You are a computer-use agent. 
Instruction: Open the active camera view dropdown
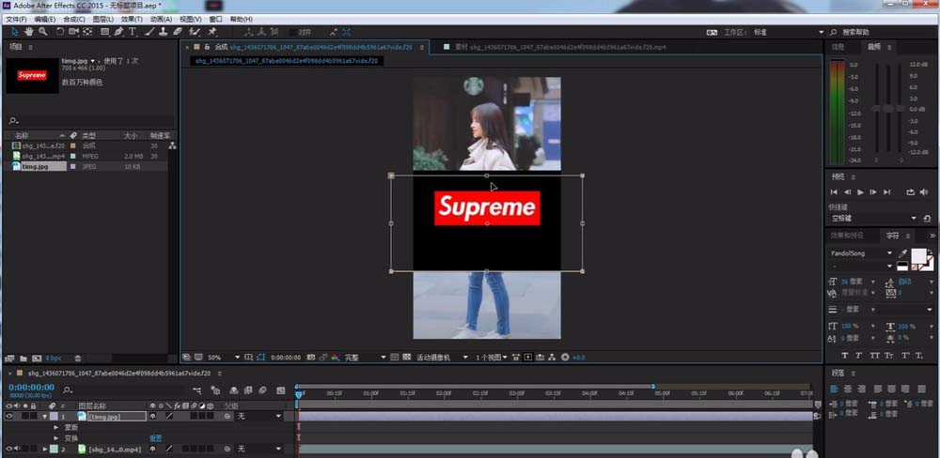[443, 357]
